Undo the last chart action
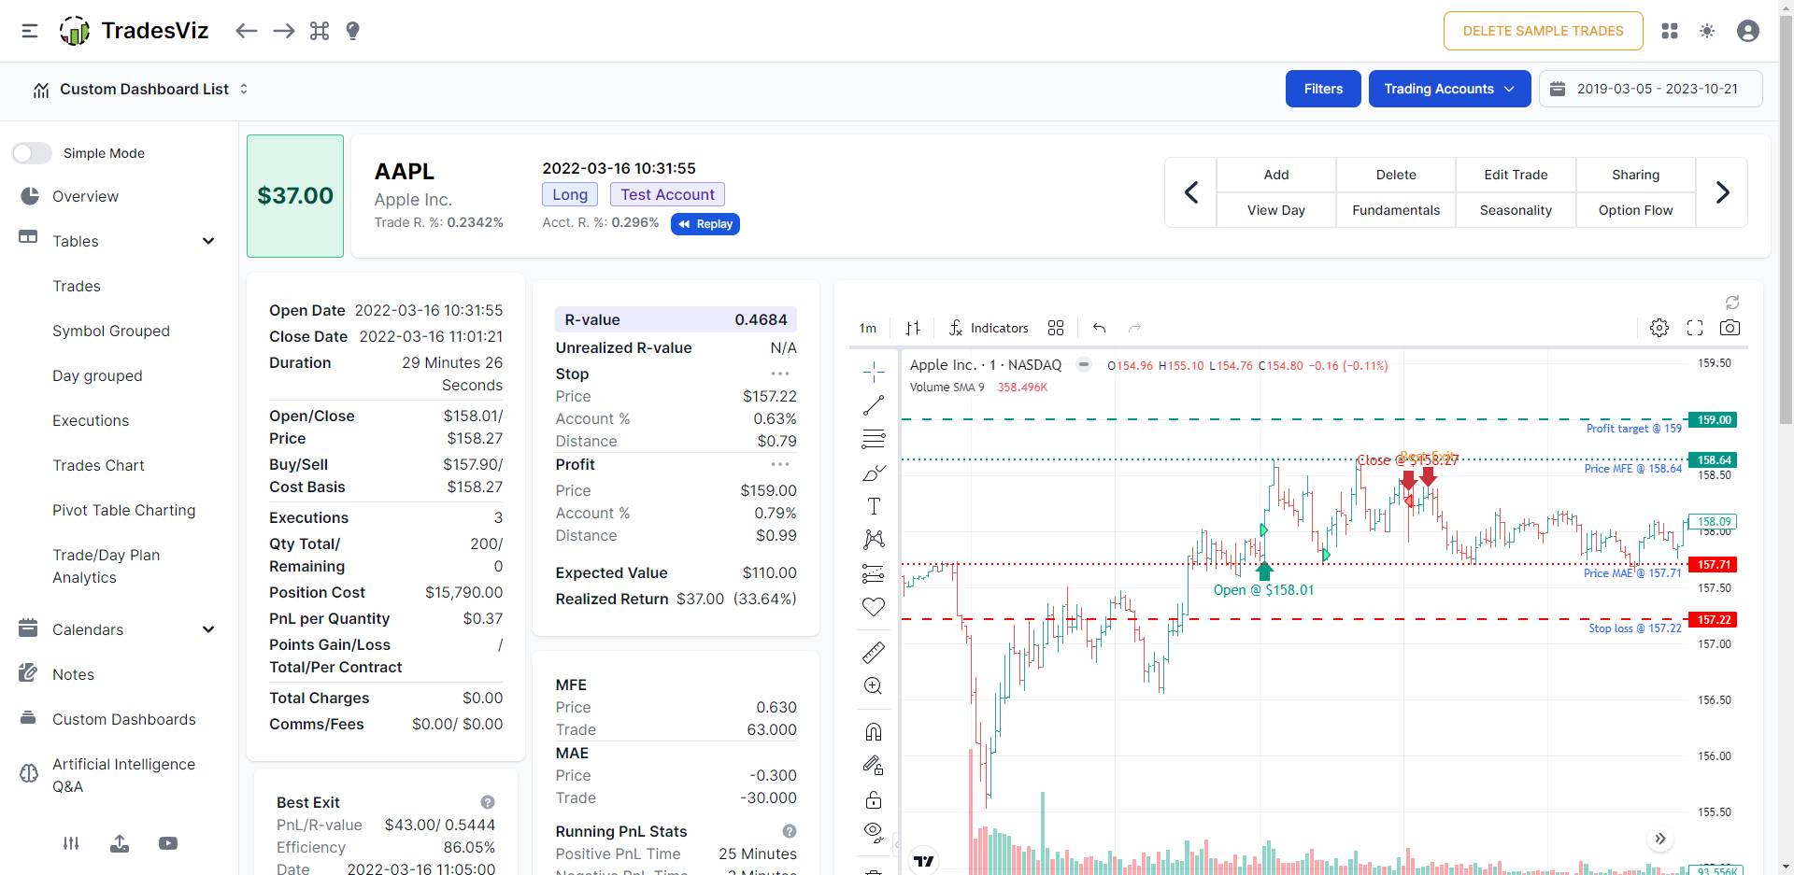The image size is (1794, 875). coord(1100,328)
